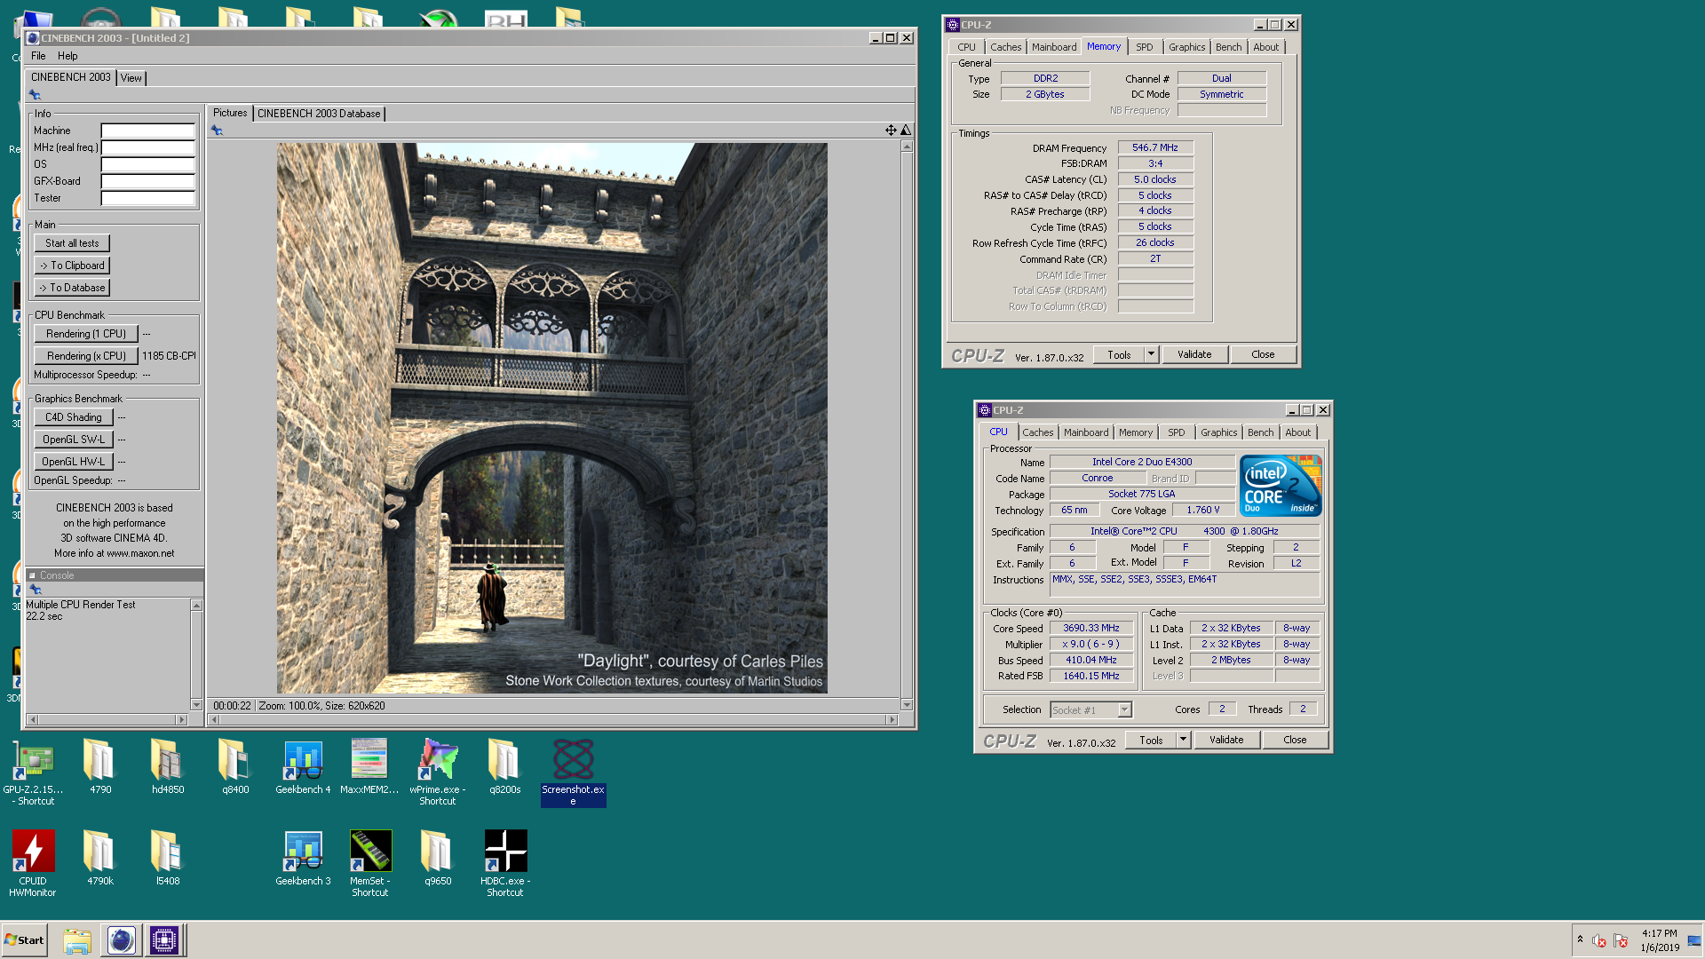Open Caches tab in upper CPU-Z window

click(1006, 47)
